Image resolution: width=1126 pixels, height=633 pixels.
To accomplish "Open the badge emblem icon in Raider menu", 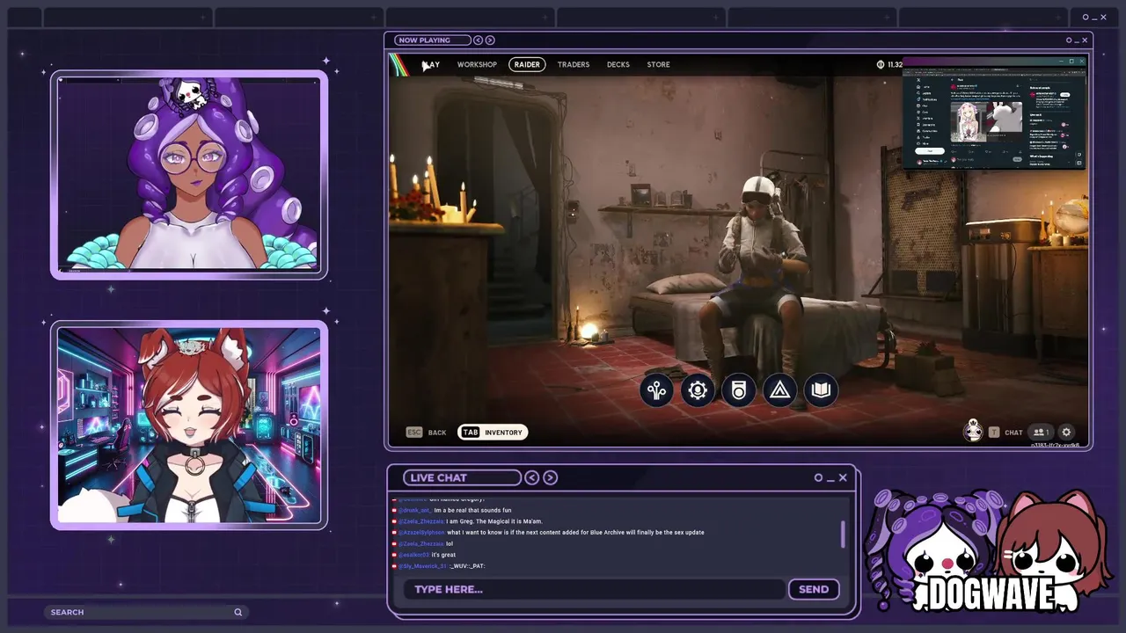I will click(x=739, y=390).
